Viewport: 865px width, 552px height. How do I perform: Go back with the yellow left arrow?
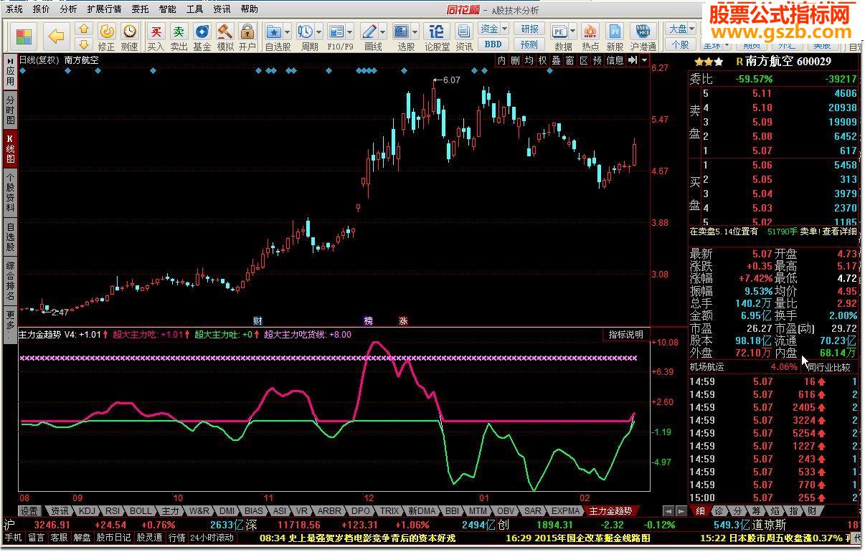click(x=55, y=36)
